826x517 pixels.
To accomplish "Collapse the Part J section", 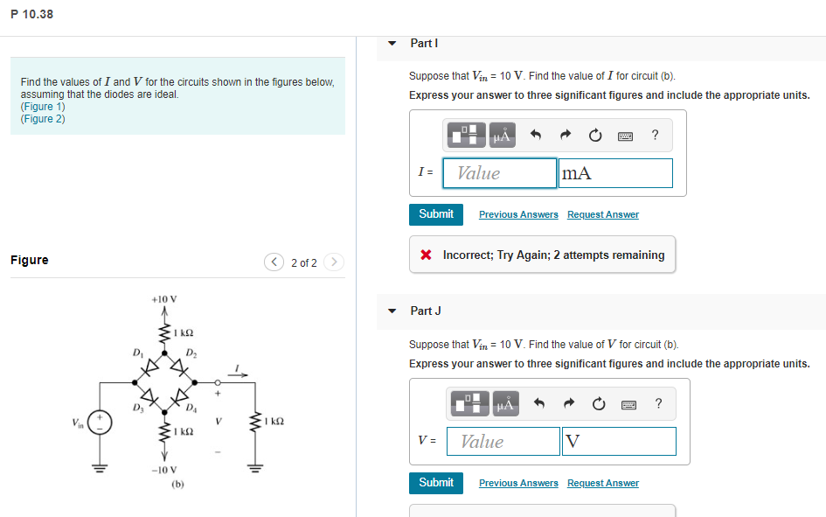I will pyautogui.click(x=391, y=311).
